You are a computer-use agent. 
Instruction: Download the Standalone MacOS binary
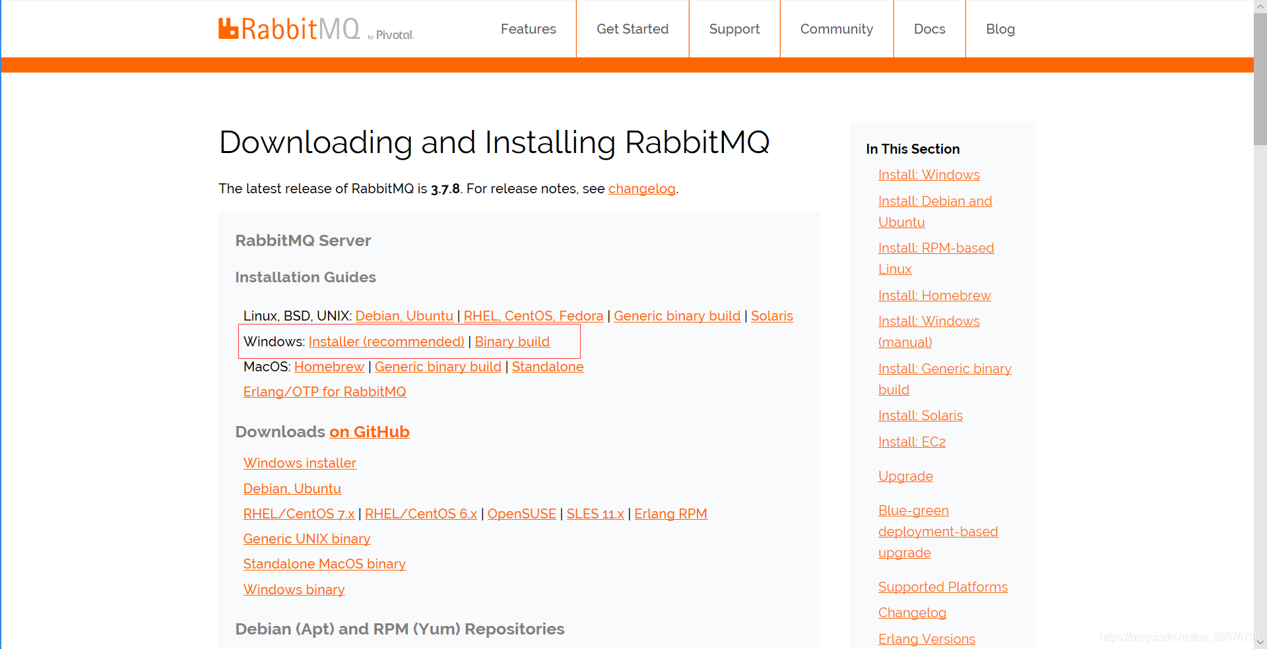tap(324, 564)
